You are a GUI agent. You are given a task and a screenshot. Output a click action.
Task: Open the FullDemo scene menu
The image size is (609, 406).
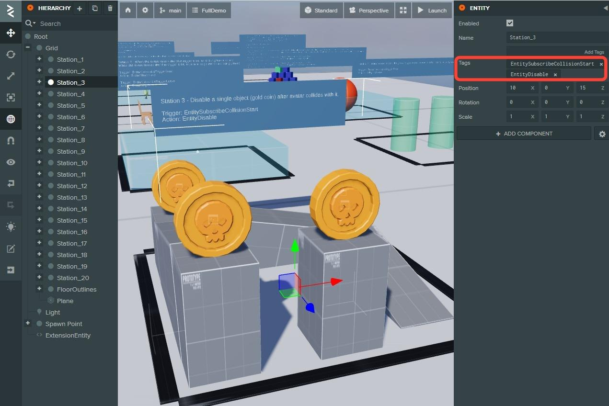[209, 10]
